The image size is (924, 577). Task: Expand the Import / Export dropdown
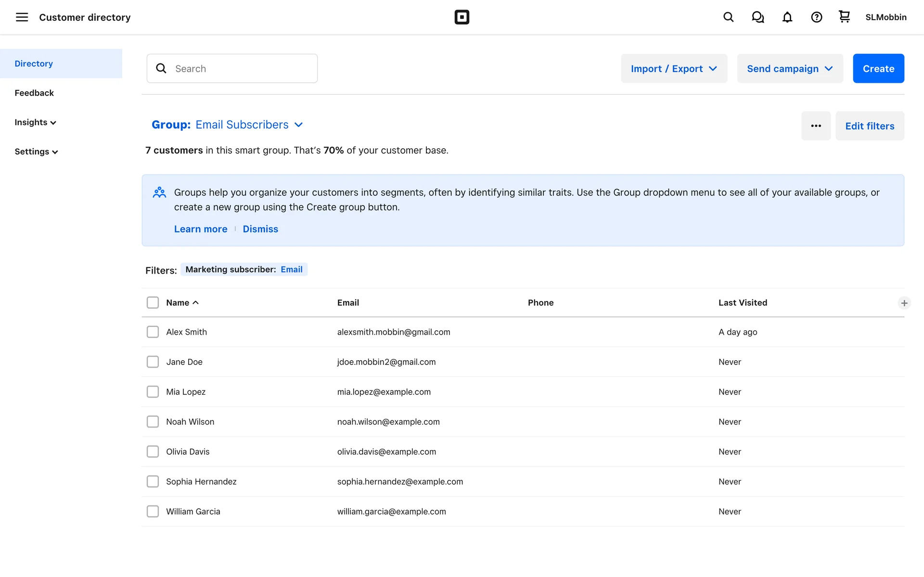[674, 69]
